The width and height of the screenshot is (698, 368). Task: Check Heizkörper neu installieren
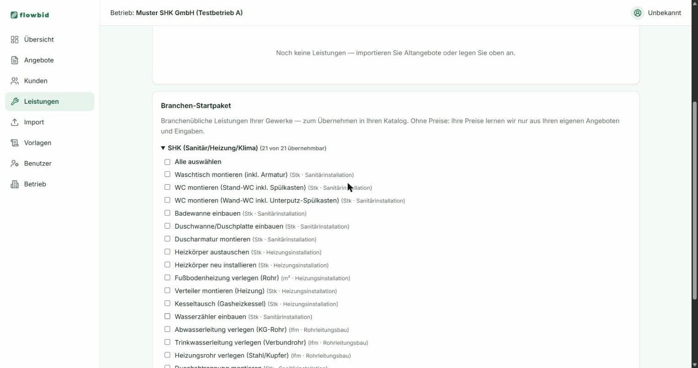[167, 265]
